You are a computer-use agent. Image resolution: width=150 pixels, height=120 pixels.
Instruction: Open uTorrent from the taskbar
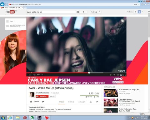[32, 118]
